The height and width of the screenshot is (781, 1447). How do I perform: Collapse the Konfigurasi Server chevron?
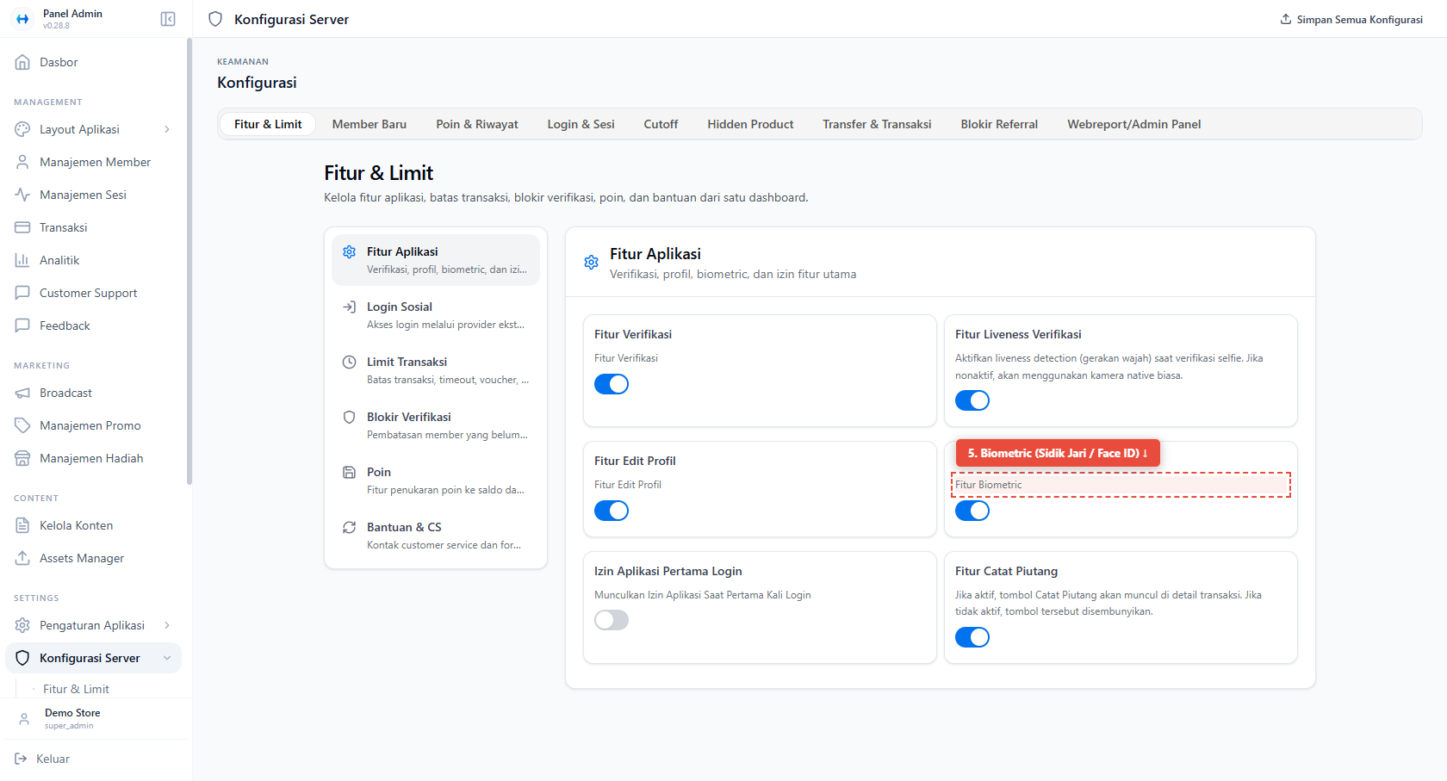(x=167, y=658)
